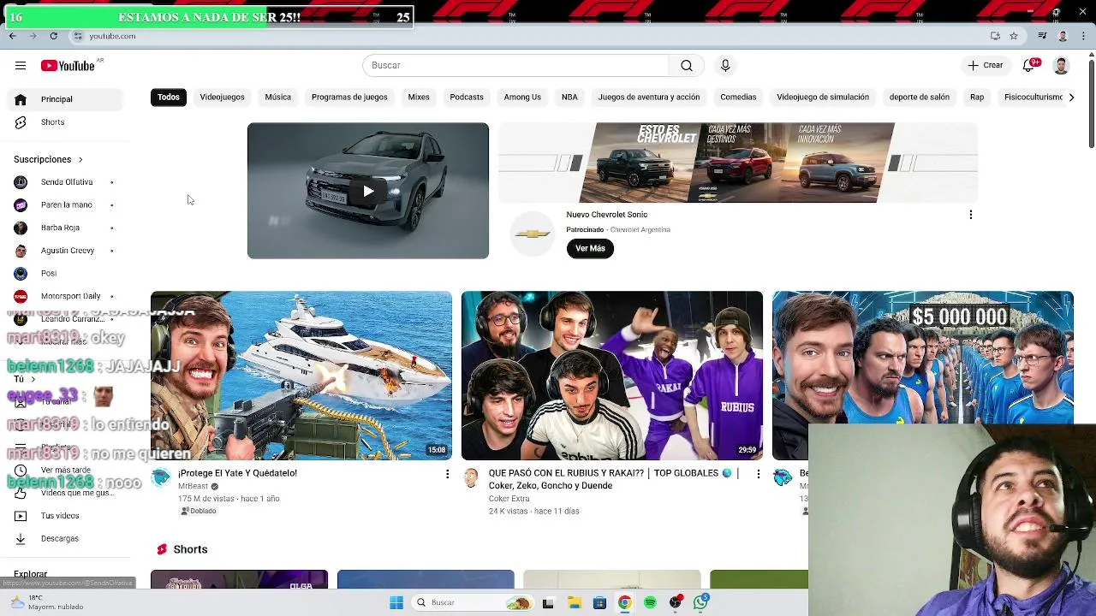Viewport: 1096px width, 616px height.
Task: Open the YouTube hamburger guide menu
Action: (x=20, y=65)
